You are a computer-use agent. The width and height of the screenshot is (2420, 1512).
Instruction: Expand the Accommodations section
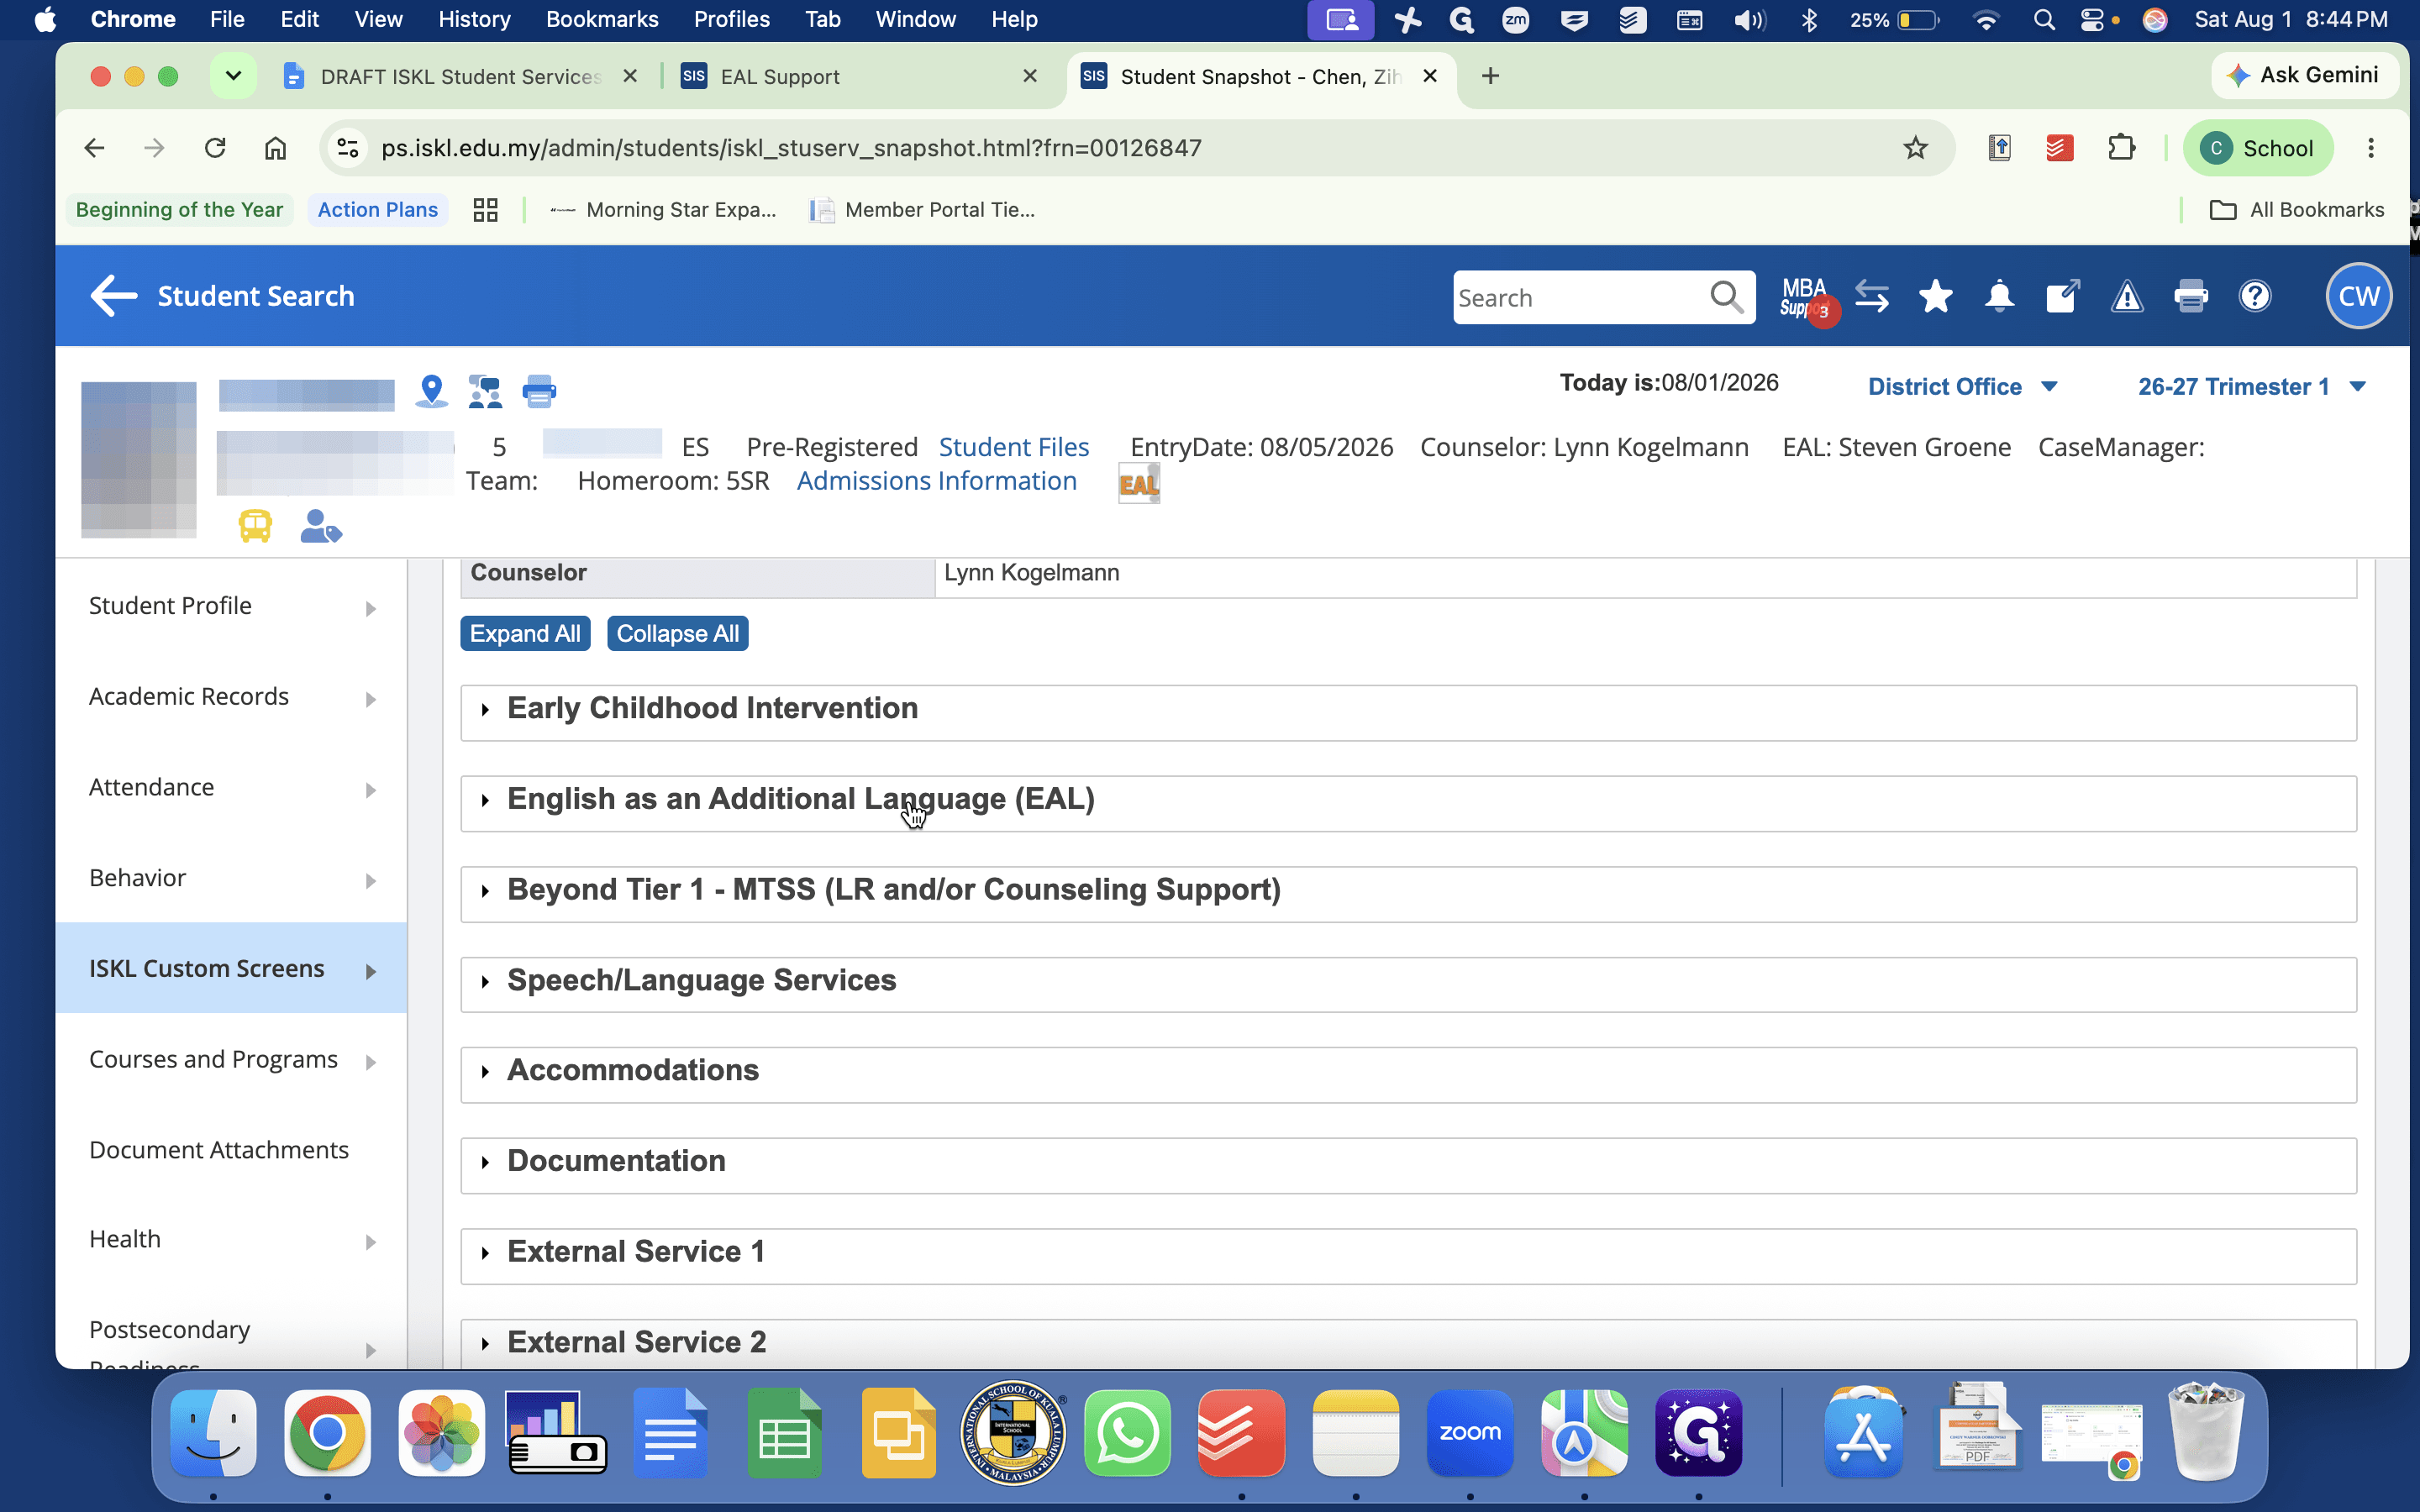pos(1408,1074)
